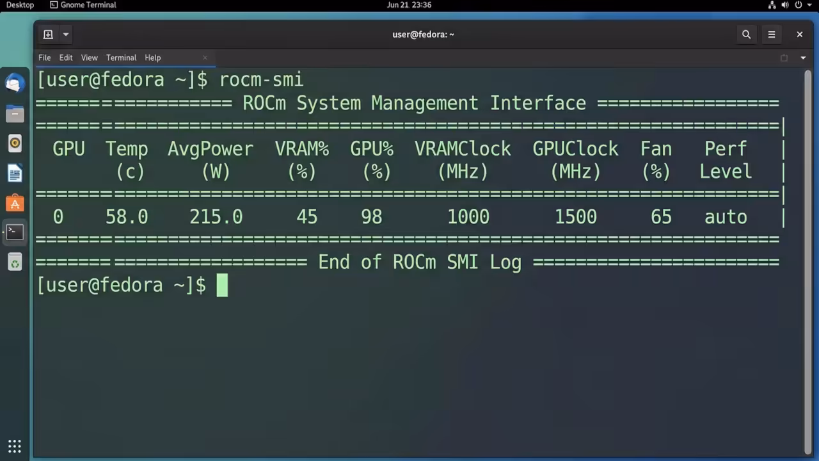Open the Help menu
Viewport: 819px width, 461px height.
click(152, 58)
